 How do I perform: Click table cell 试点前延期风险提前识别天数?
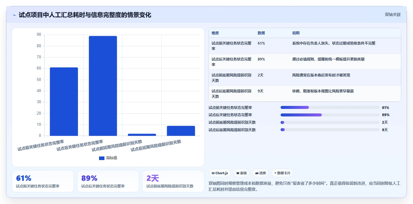click(231, 78)
